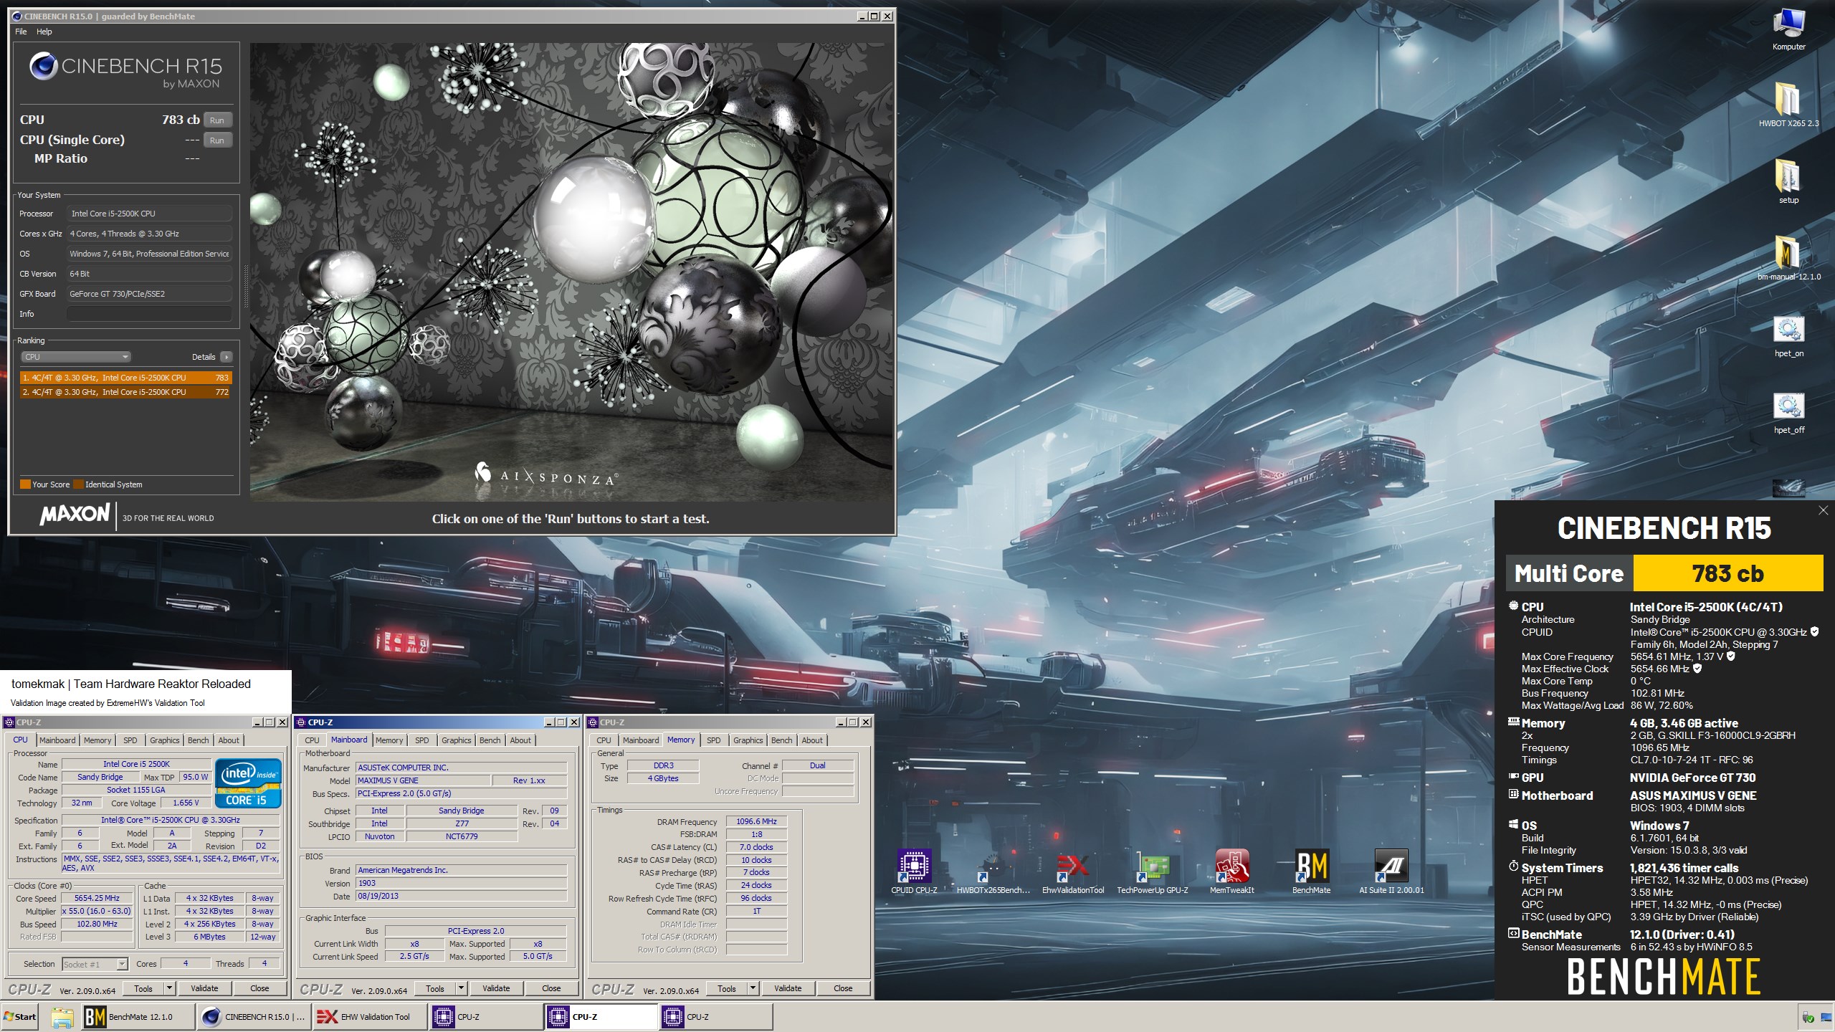The width and height of the screenshot is (1835, 1032).
Task: Switch to Mainboard tab in first CPU-Z window
Action: tap(57, 740)
